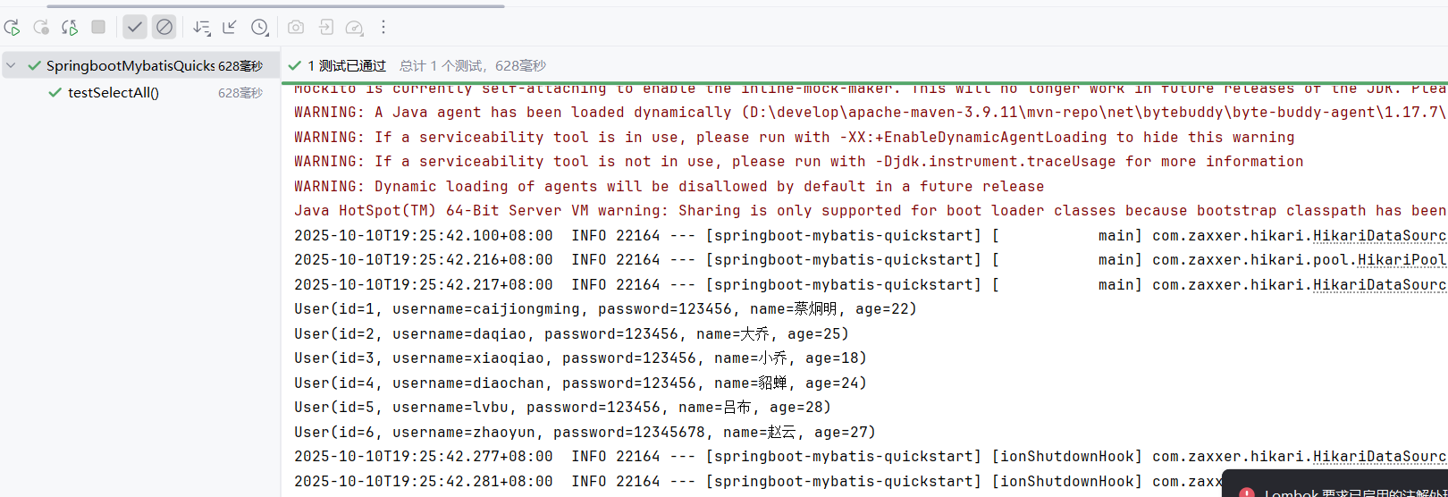Image resolution: width=1448 pixels, height=497 pixels.
Task: Open the vertical three-dot more menu
Action: pyautogui.click(x=383, y=28)
